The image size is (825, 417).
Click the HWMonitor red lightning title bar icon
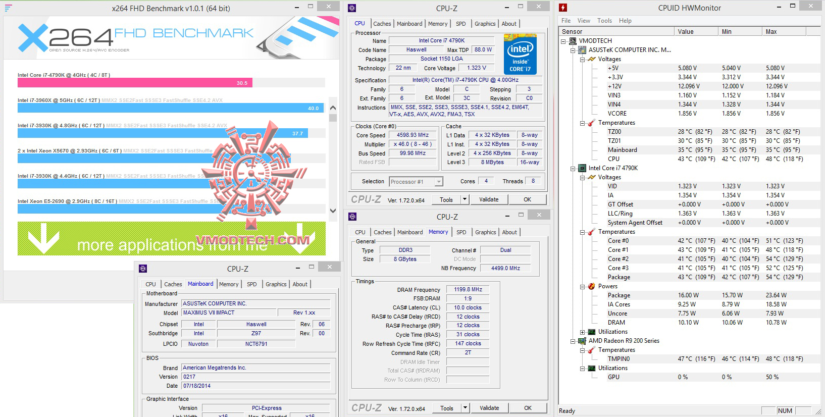[563, 8]
